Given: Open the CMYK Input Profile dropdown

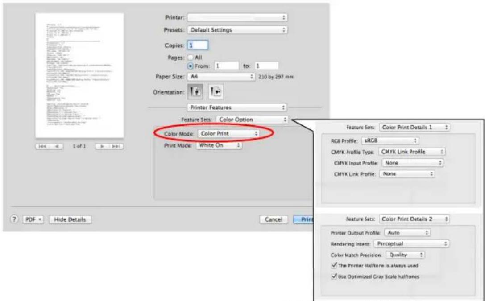Looking at the screenshot, I should [x=413, y=163].
